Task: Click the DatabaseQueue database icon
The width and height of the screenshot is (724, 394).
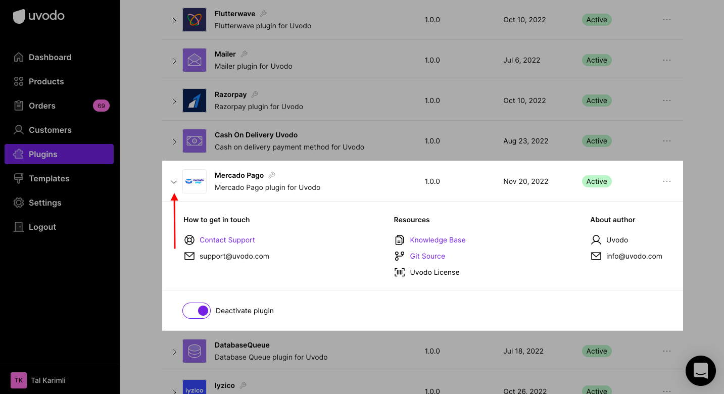Action: [x=195, y=351]
